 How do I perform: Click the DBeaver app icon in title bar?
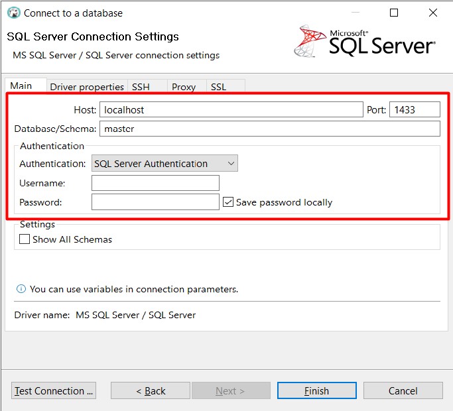coord(13,13)
